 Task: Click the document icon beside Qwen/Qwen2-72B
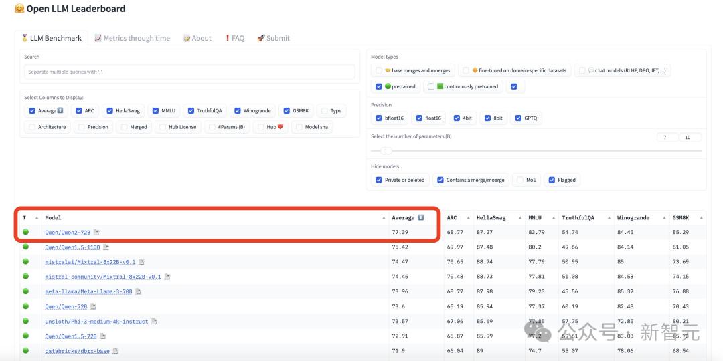[96, 233]
